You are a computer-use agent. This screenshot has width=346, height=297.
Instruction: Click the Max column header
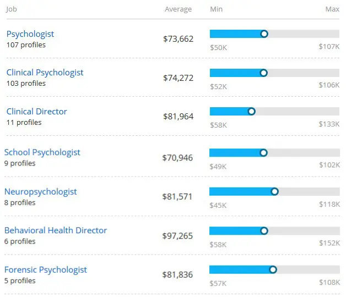[x=332, y=9]
